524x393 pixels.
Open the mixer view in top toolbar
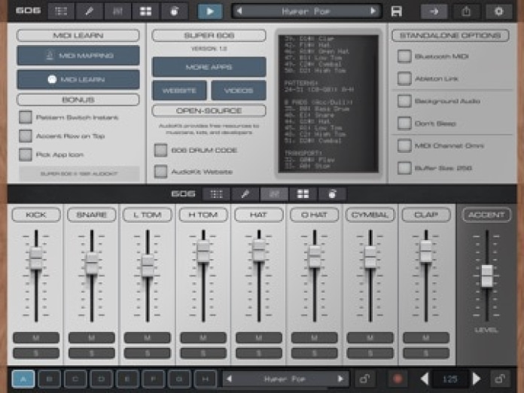click(x=117, y=11)
